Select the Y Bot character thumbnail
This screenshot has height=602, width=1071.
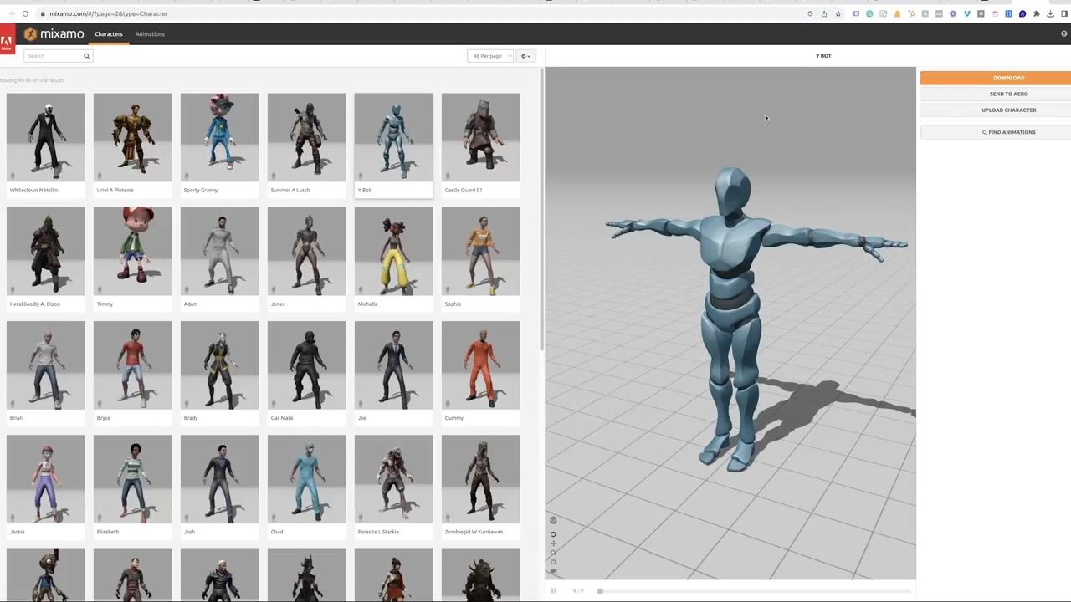(393, 136)
